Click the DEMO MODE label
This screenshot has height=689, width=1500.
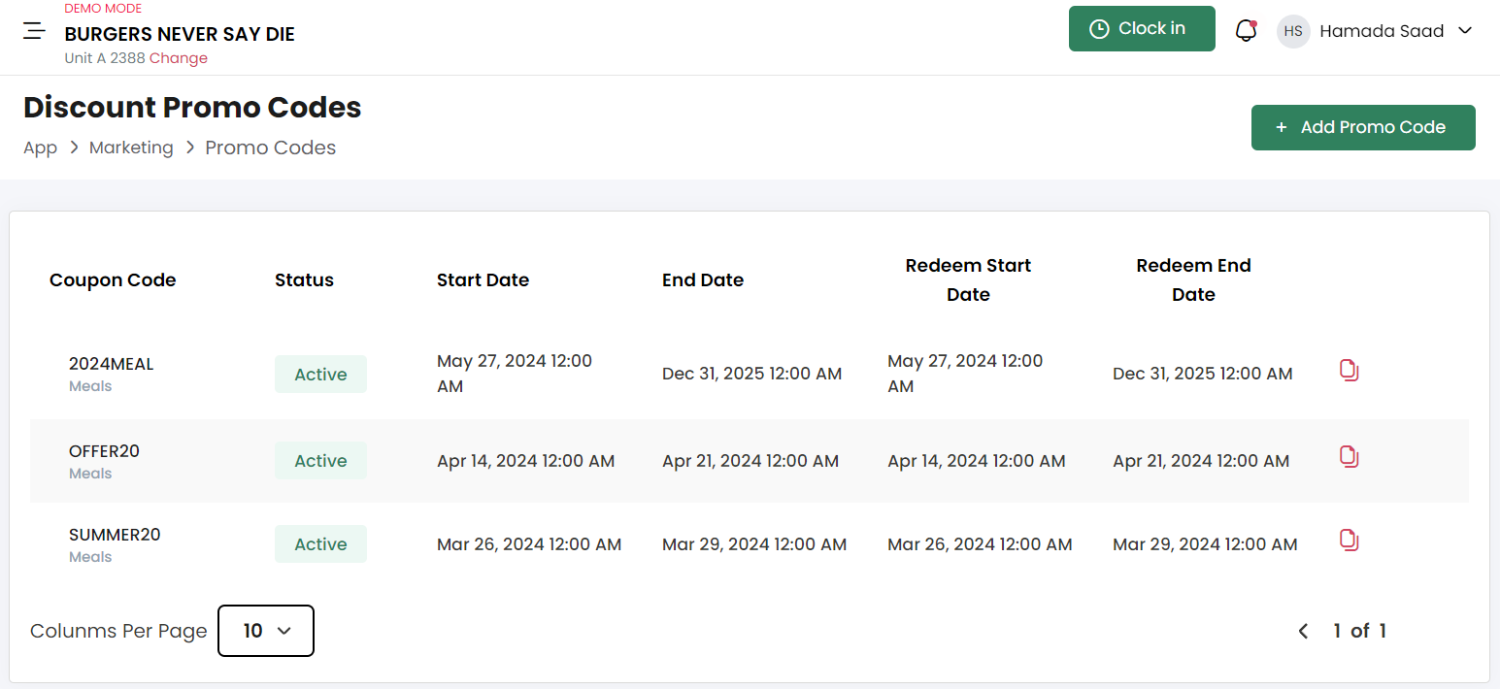click(103, 9)
